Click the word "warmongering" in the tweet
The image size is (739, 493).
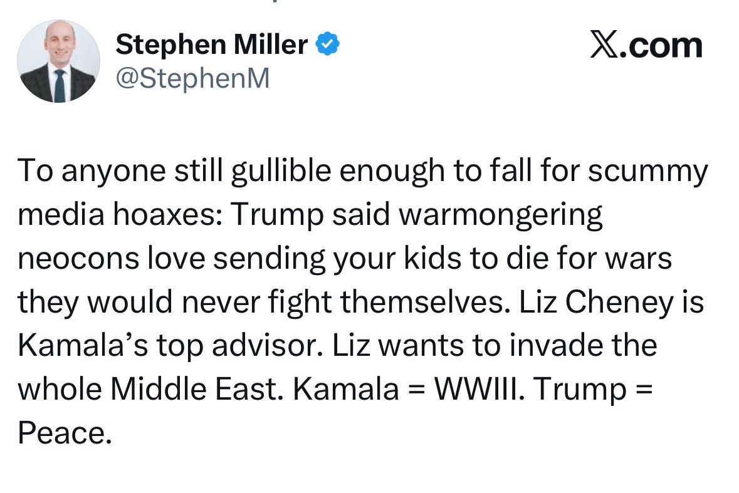[x=500, y=216]
